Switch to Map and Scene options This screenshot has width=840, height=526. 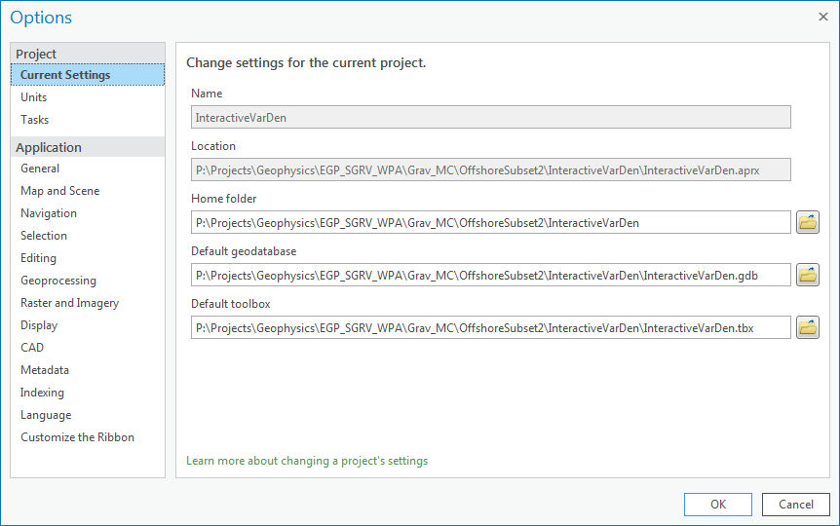[x=60, y=191]
